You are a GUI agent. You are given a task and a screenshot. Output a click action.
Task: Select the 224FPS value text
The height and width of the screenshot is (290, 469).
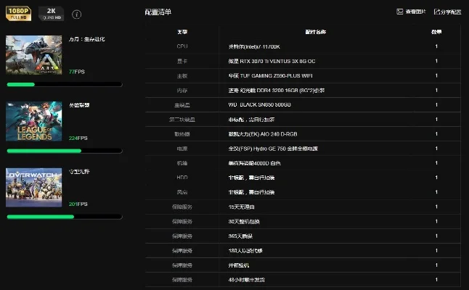click(x=78, y=138)
